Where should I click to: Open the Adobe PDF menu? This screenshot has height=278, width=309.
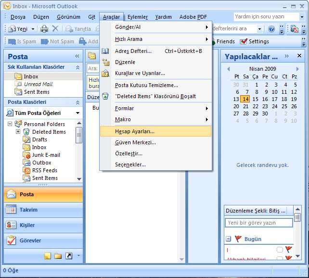coord(193,17)
